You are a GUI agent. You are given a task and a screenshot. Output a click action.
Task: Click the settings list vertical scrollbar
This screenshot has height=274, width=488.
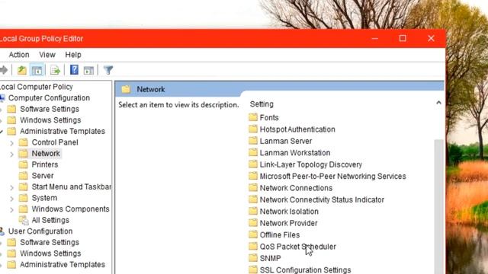(439, 206)
